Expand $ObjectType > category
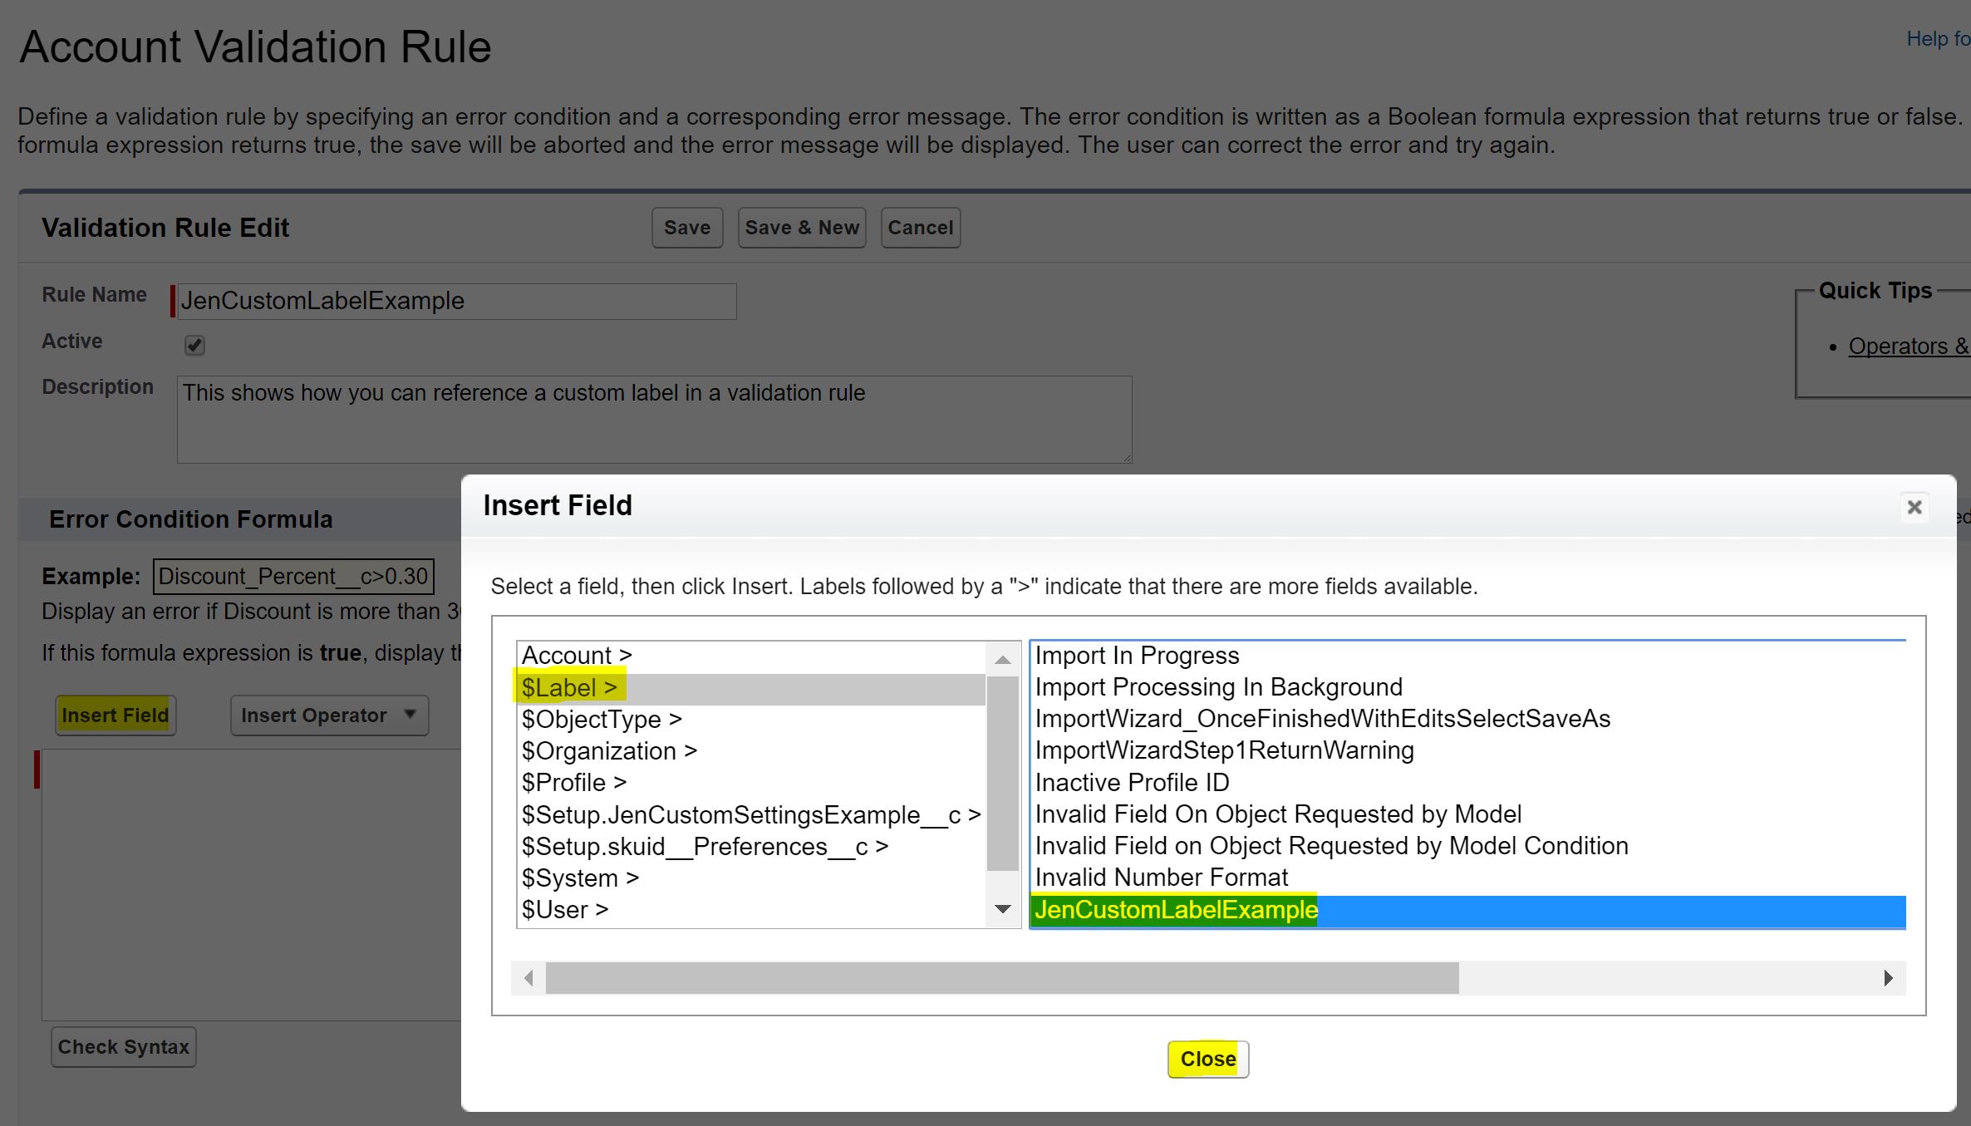 point(751,720)
